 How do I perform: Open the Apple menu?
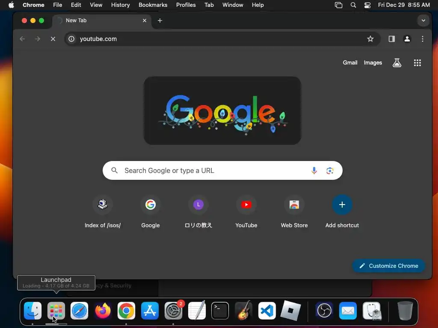point(11,5)
